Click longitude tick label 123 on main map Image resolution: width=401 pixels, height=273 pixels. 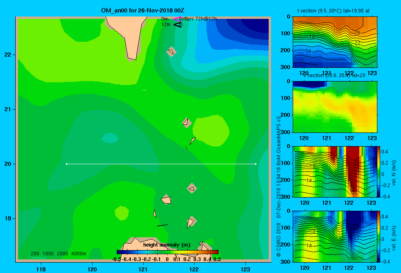click(245, 269)
